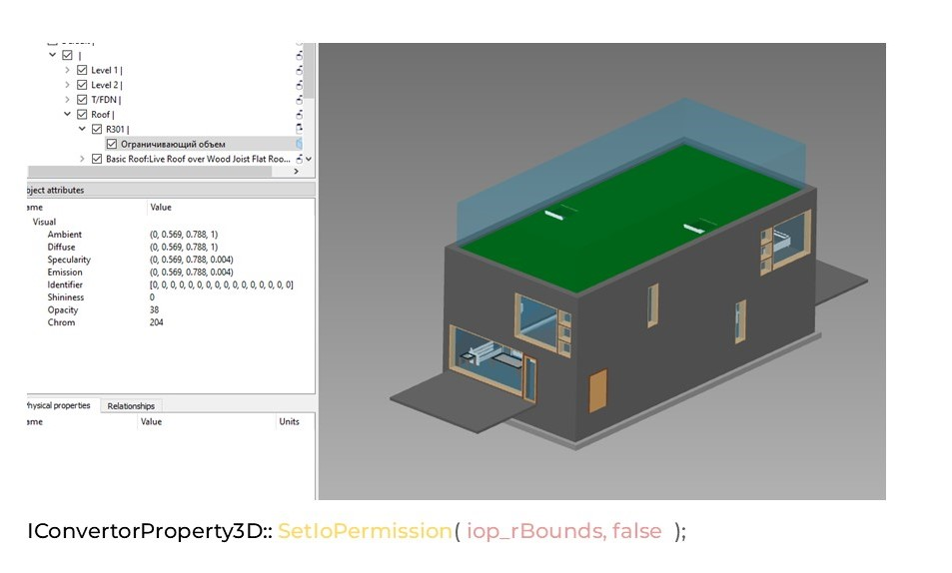
Task: Disable the T/FDN visibility checkbox
Action: tap(83, 100)
